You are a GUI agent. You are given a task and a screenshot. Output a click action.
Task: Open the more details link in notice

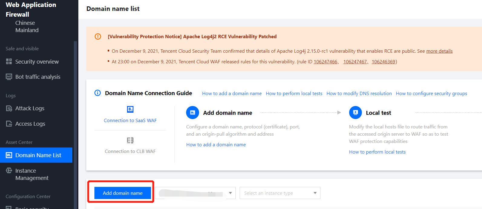(x=439, y=51)
